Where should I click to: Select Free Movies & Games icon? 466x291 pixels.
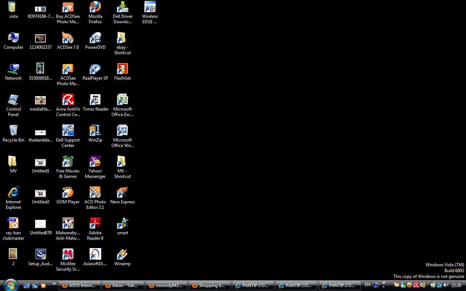[68, 167]
